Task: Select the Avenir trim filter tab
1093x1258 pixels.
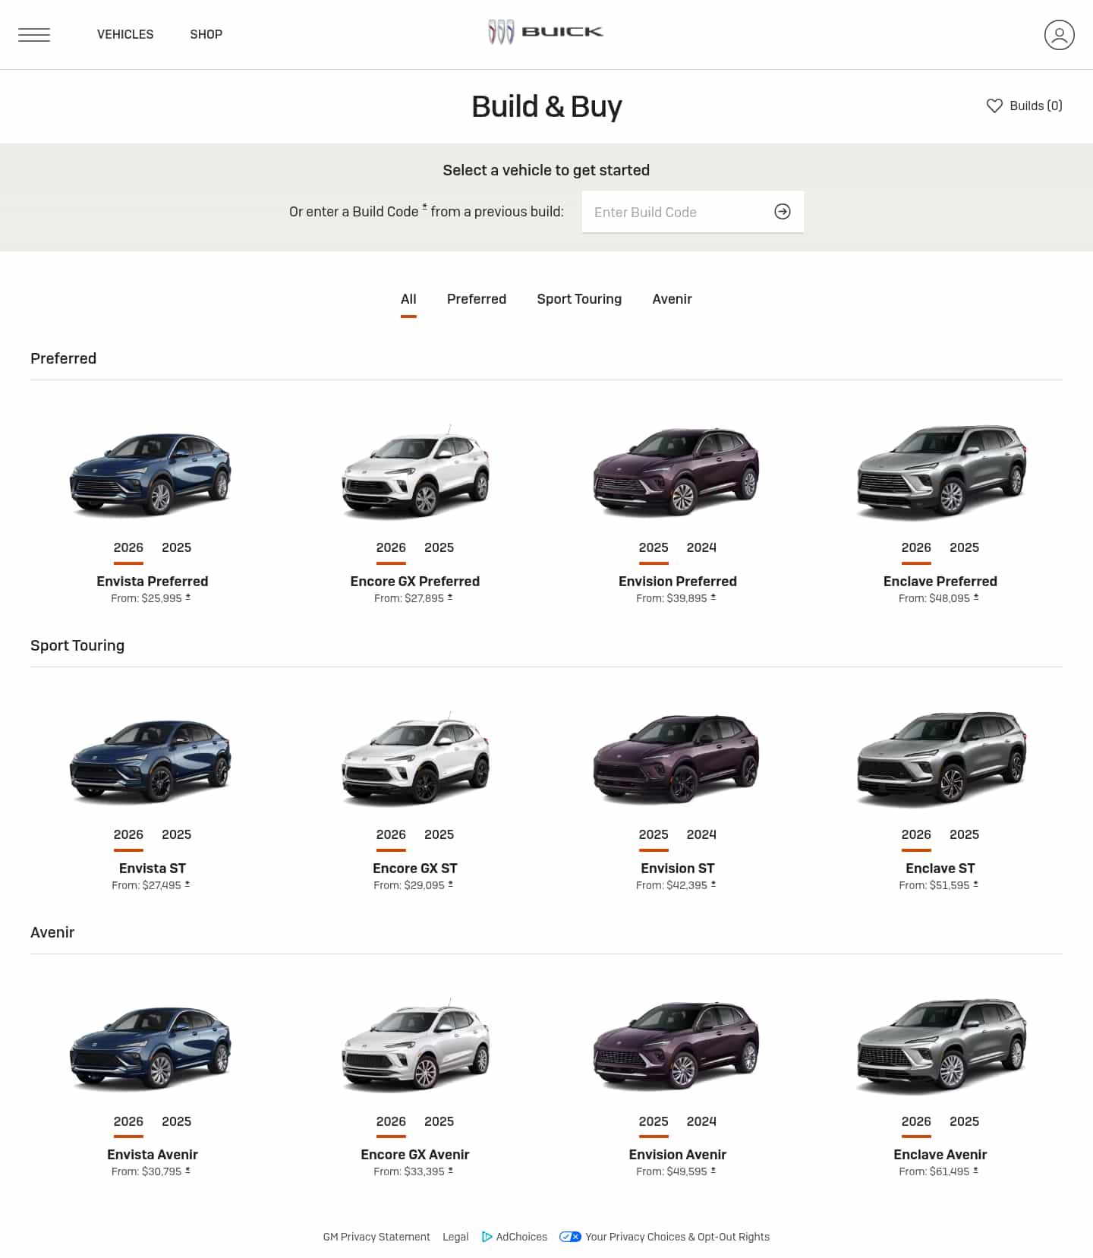Action: click(x=672, y=299)
